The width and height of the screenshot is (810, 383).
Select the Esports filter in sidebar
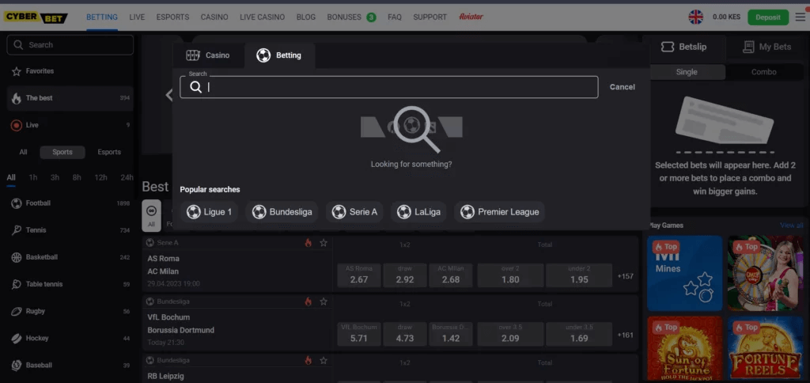[x=109, y=152]
